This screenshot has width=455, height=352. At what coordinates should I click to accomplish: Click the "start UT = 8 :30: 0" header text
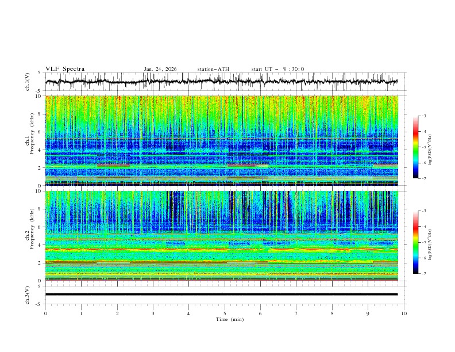(x=277, y=69)
